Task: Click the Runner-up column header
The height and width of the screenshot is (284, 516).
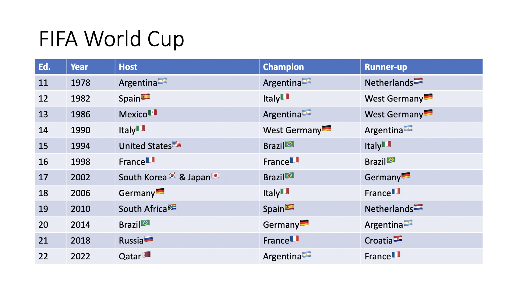Action: [x=422, y=67]
